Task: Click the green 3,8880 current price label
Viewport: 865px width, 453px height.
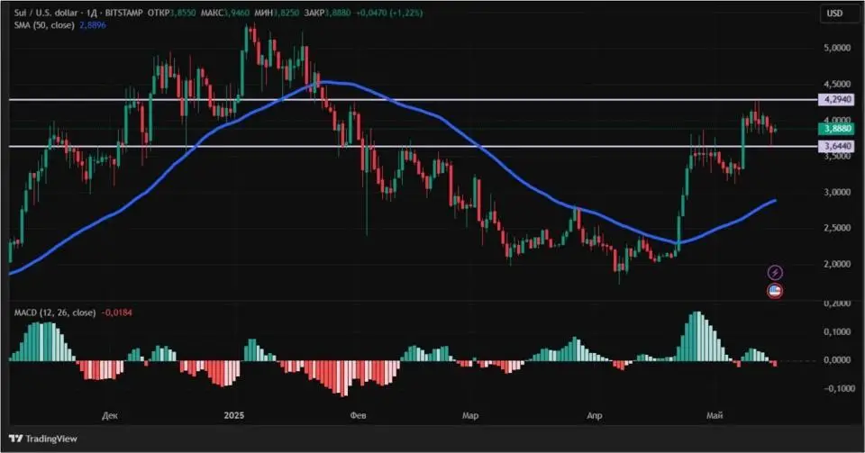Action: (835, 129)
